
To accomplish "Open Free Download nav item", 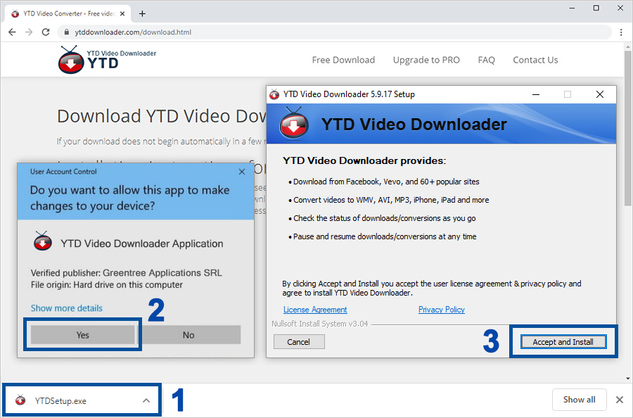I will [343, 60].
